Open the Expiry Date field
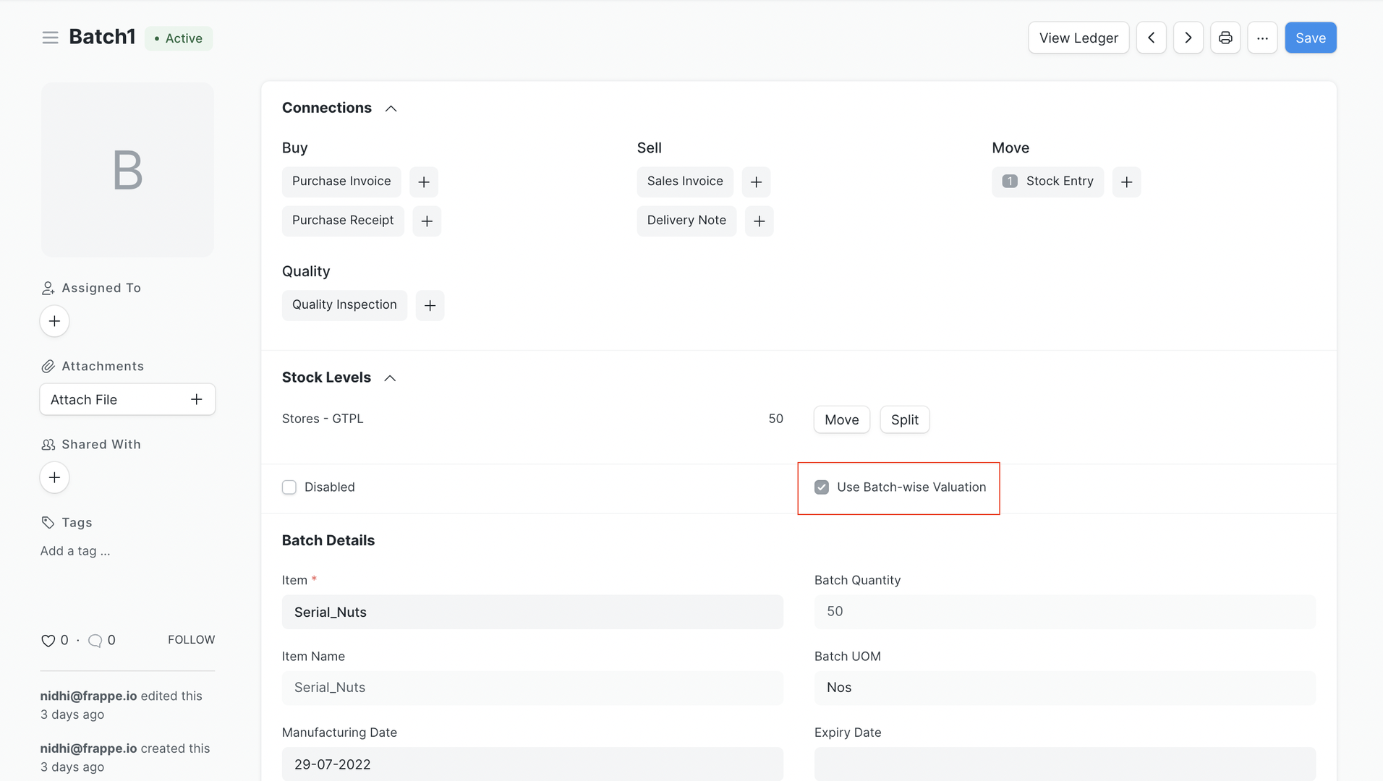The width and height of the screenshot is (1383, 781). [1065, 764]
